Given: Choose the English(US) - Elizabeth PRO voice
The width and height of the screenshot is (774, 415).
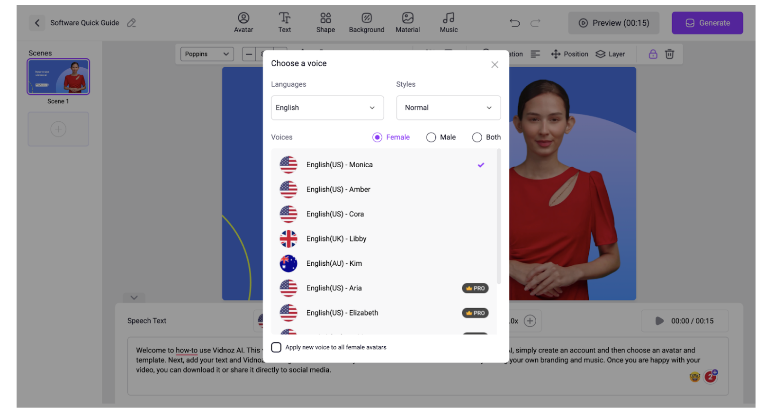Looking at the screenshot, I should coord(384,313).
